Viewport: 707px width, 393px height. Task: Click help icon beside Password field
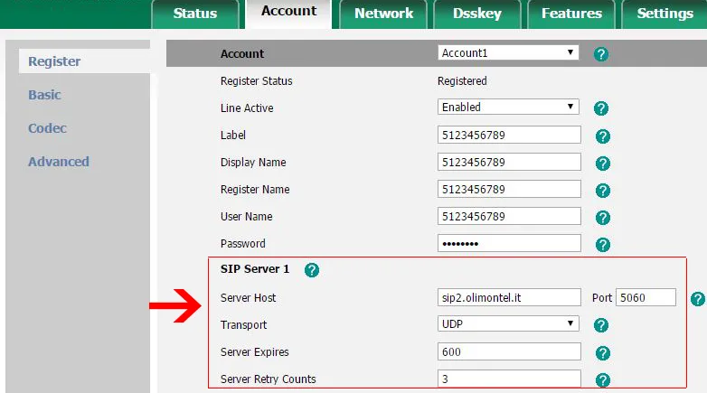[603, 245]
